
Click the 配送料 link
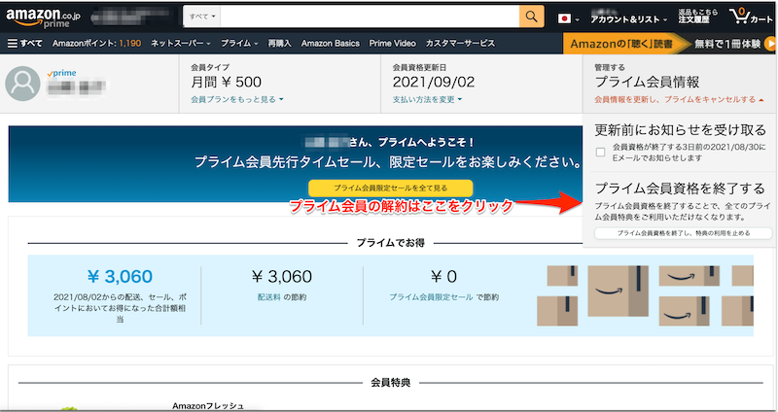(x=269, y=297)
